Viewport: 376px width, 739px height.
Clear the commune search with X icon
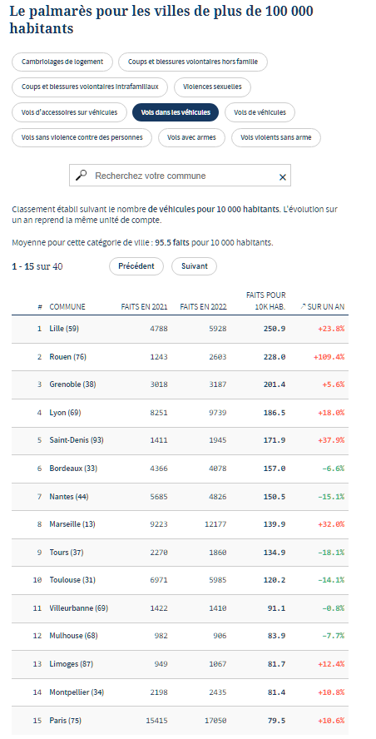[282, 177]
